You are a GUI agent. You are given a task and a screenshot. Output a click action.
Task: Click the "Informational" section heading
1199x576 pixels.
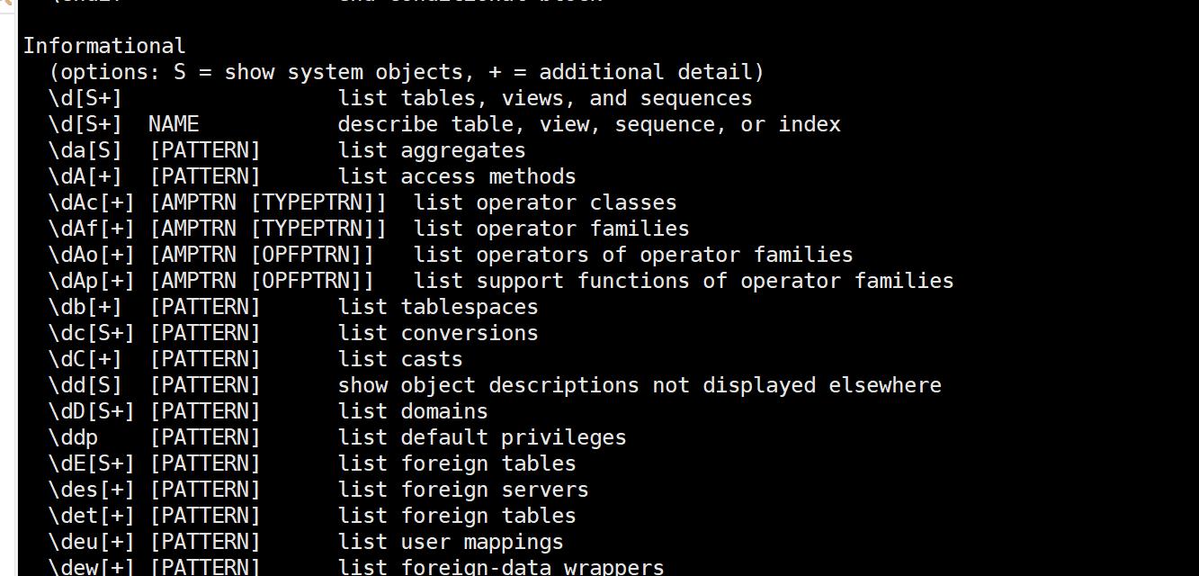pyautogui.click(x=104, y=46)
